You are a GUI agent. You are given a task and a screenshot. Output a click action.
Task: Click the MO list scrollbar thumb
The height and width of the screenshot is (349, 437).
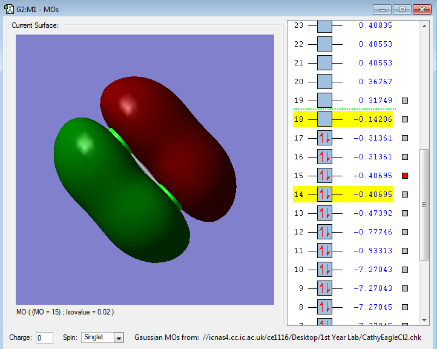tap(424, 205)
